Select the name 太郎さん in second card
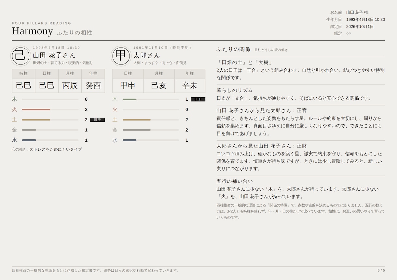397x280 pixels. point(147,55)
